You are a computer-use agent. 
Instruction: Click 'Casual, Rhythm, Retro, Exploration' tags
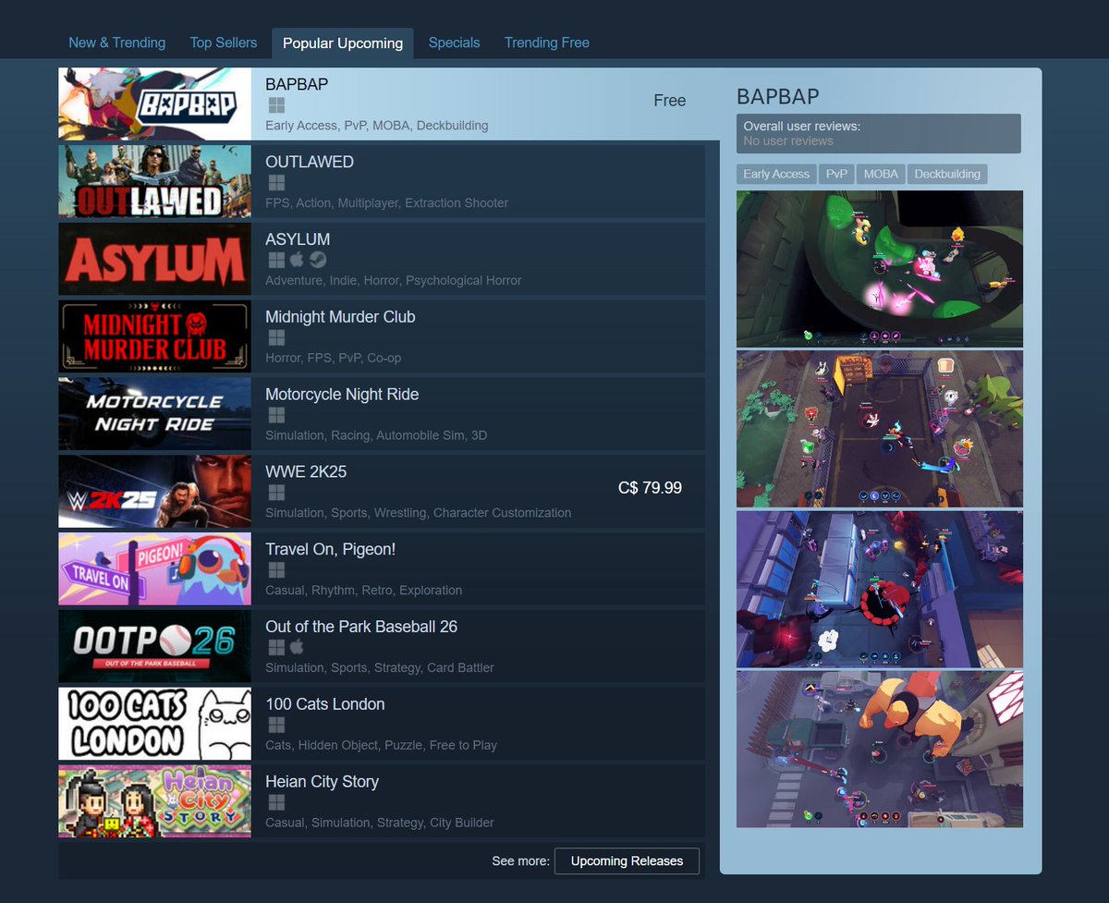coord(363,590)
